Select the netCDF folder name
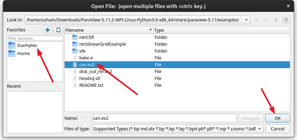 (x=87, y=37)
